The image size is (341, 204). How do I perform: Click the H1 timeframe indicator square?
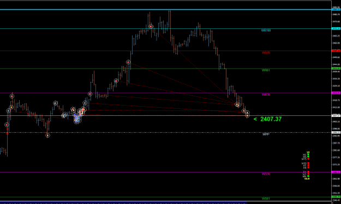tap(308, 165)
